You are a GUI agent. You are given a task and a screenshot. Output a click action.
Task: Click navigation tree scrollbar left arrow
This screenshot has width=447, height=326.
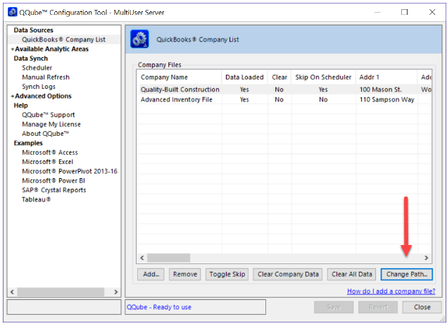(x=12, y=291)
